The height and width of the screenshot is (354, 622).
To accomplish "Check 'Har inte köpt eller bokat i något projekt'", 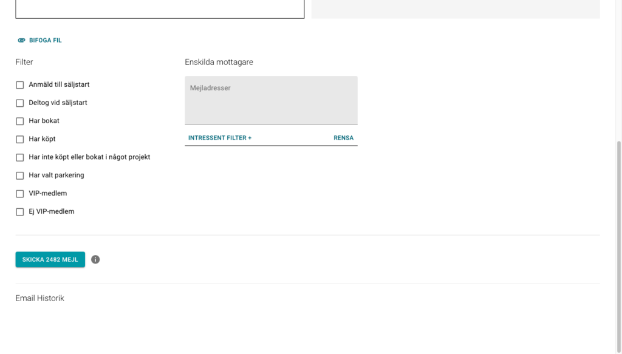I will point(19,157).
